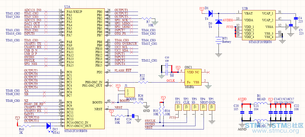
Task: Click the I2C2_SCL net label
Action: point(121,47)
